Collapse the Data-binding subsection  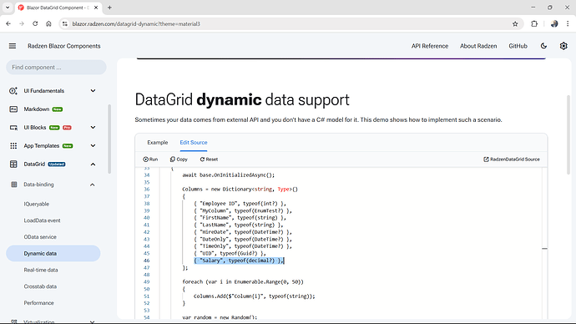click(x=92, y=185)
